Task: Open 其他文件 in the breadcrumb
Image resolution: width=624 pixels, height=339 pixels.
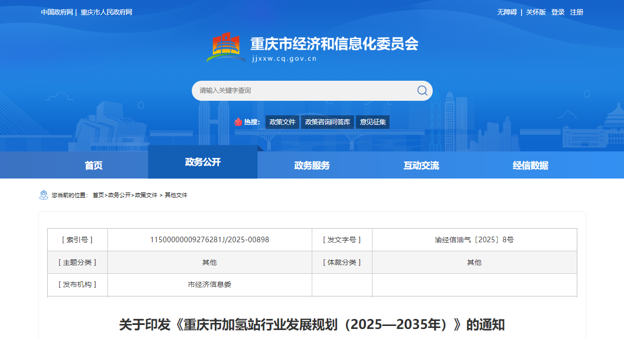Action: click(176, 195)
